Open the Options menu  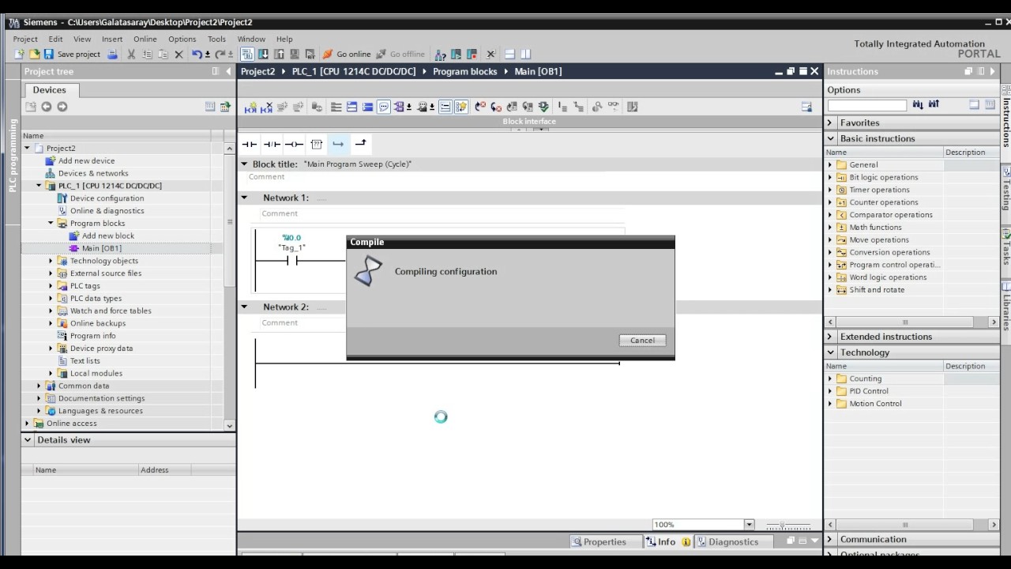(x=182, y=39)
